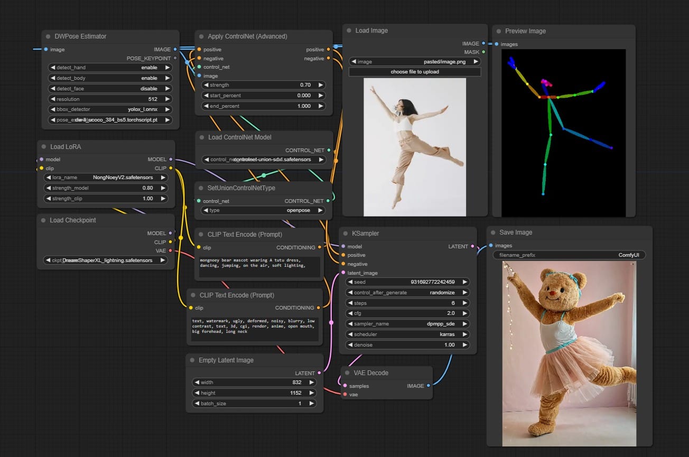Open the scheduler karras dropdown
The height and width of the screenshot is (457, 689).
coord(407,334)
